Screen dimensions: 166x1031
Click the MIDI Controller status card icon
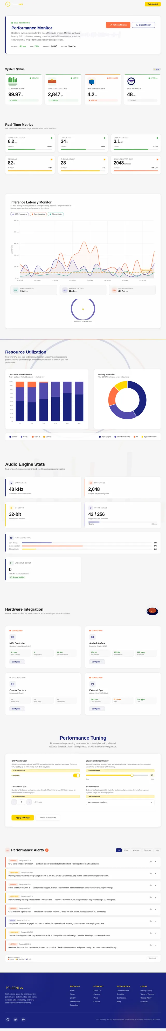[92, 81]
